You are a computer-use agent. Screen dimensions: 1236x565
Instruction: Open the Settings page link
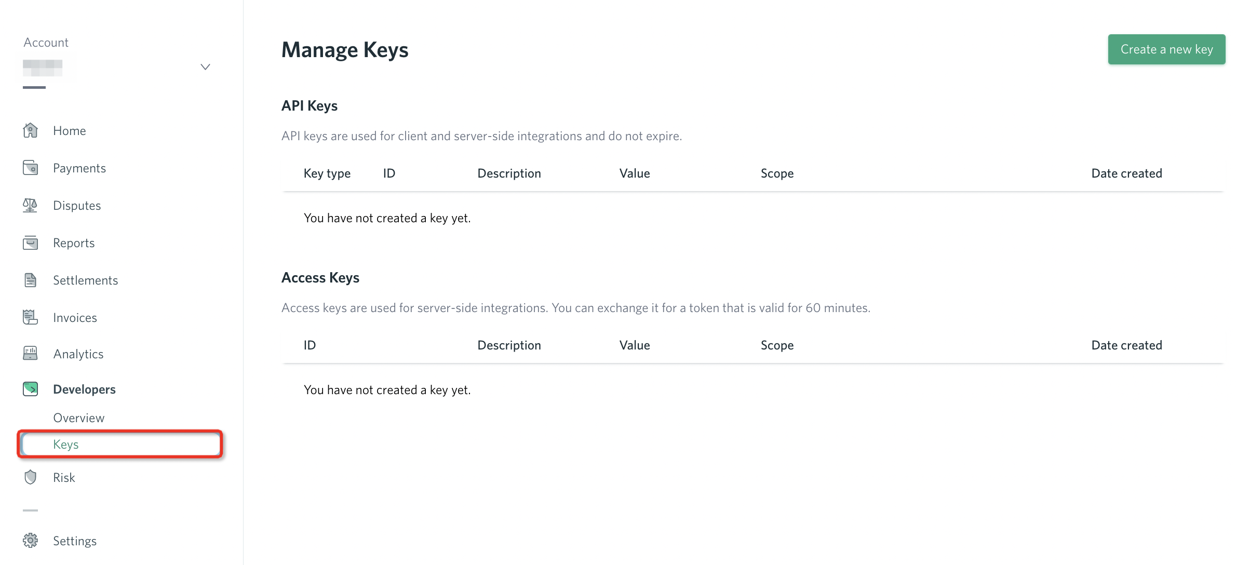75,541
